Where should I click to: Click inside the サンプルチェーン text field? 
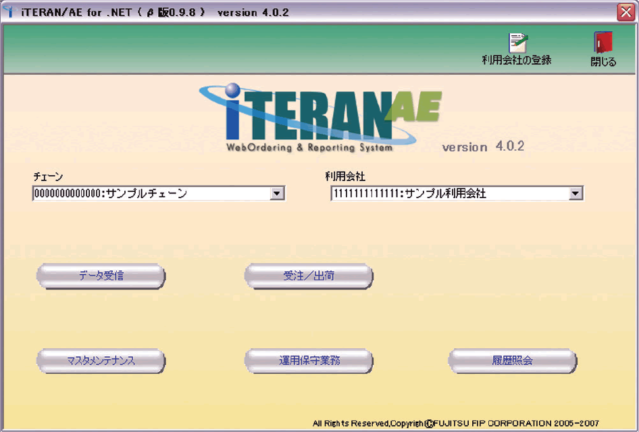tap(149, 193)
